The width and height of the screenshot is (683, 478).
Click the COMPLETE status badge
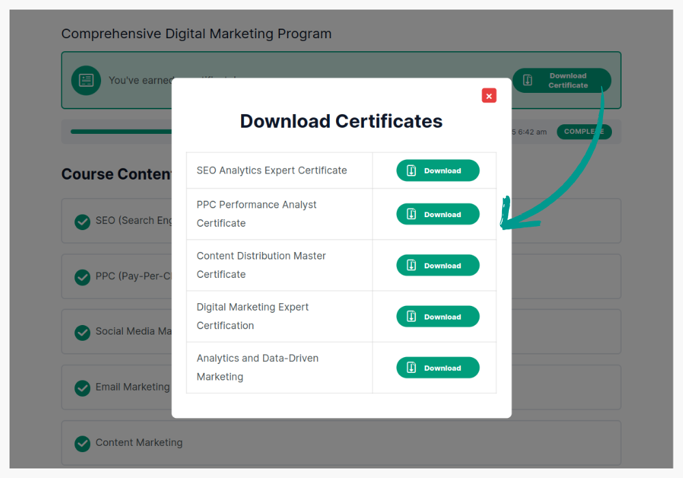pos(584,132)
